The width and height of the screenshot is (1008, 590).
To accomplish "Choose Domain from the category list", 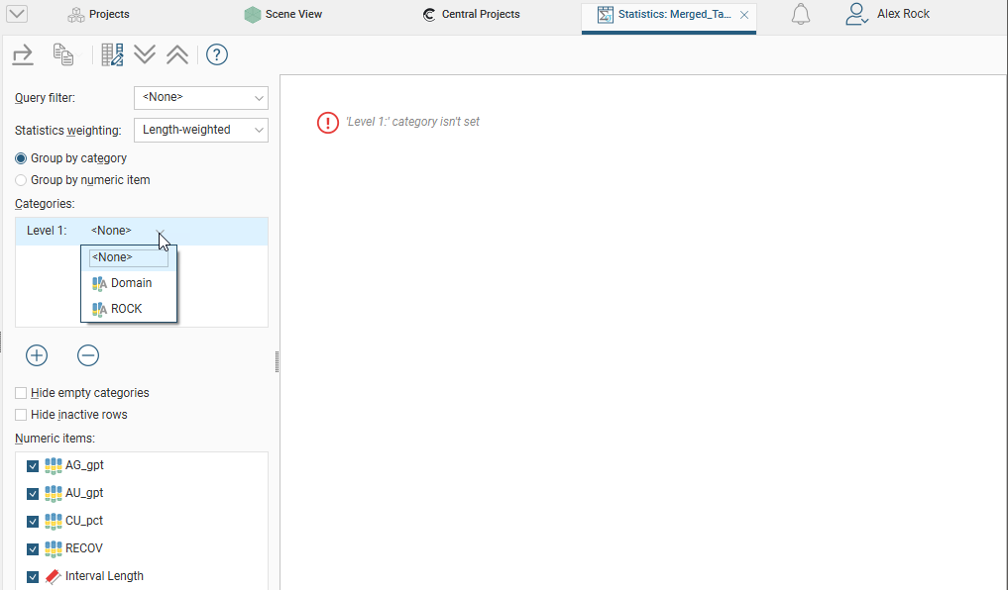I will coord(131,283).
